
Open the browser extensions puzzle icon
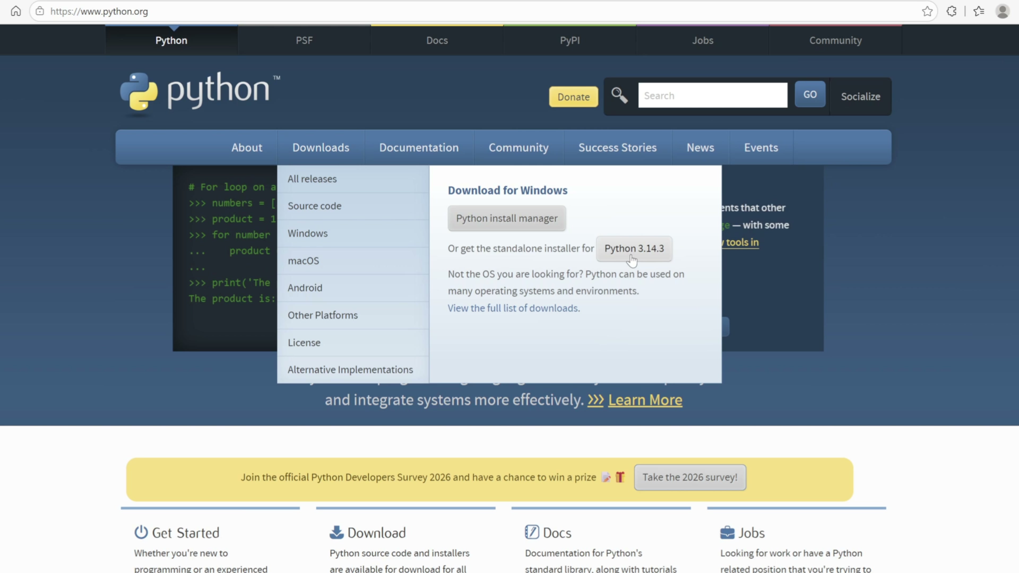click(952, 11)
